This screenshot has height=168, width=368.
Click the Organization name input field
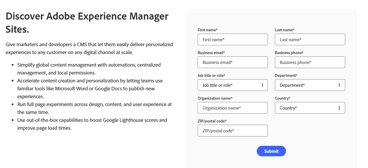click(x=233, y=108)
